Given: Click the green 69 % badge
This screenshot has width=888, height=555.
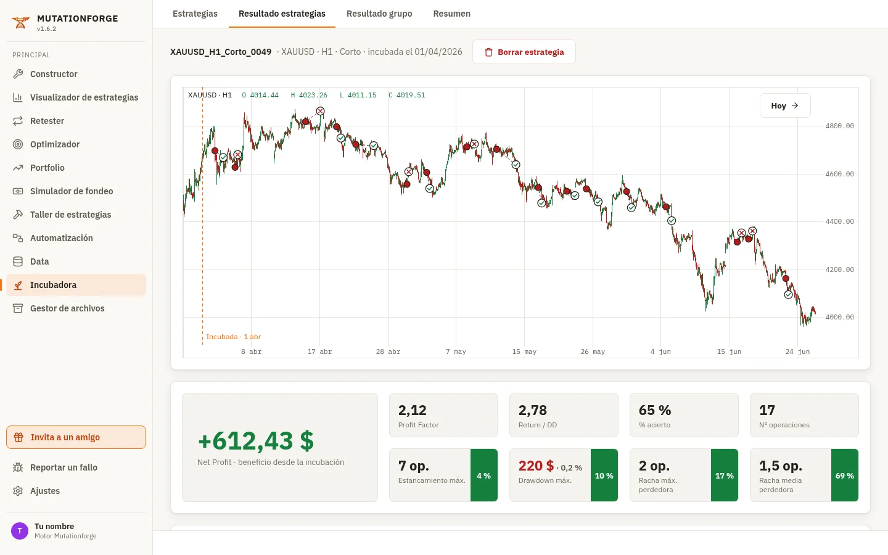Looking at the screenshot, I should pos(845,475).
